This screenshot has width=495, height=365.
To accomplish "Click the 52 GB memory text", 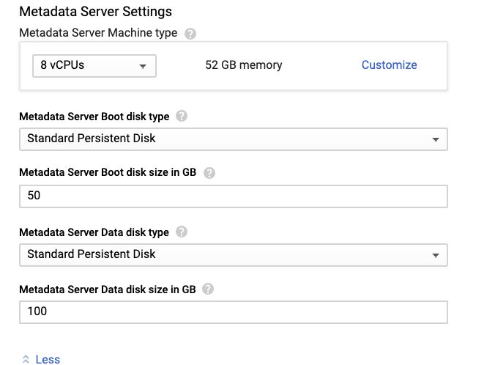I will [x=244, y=65].
